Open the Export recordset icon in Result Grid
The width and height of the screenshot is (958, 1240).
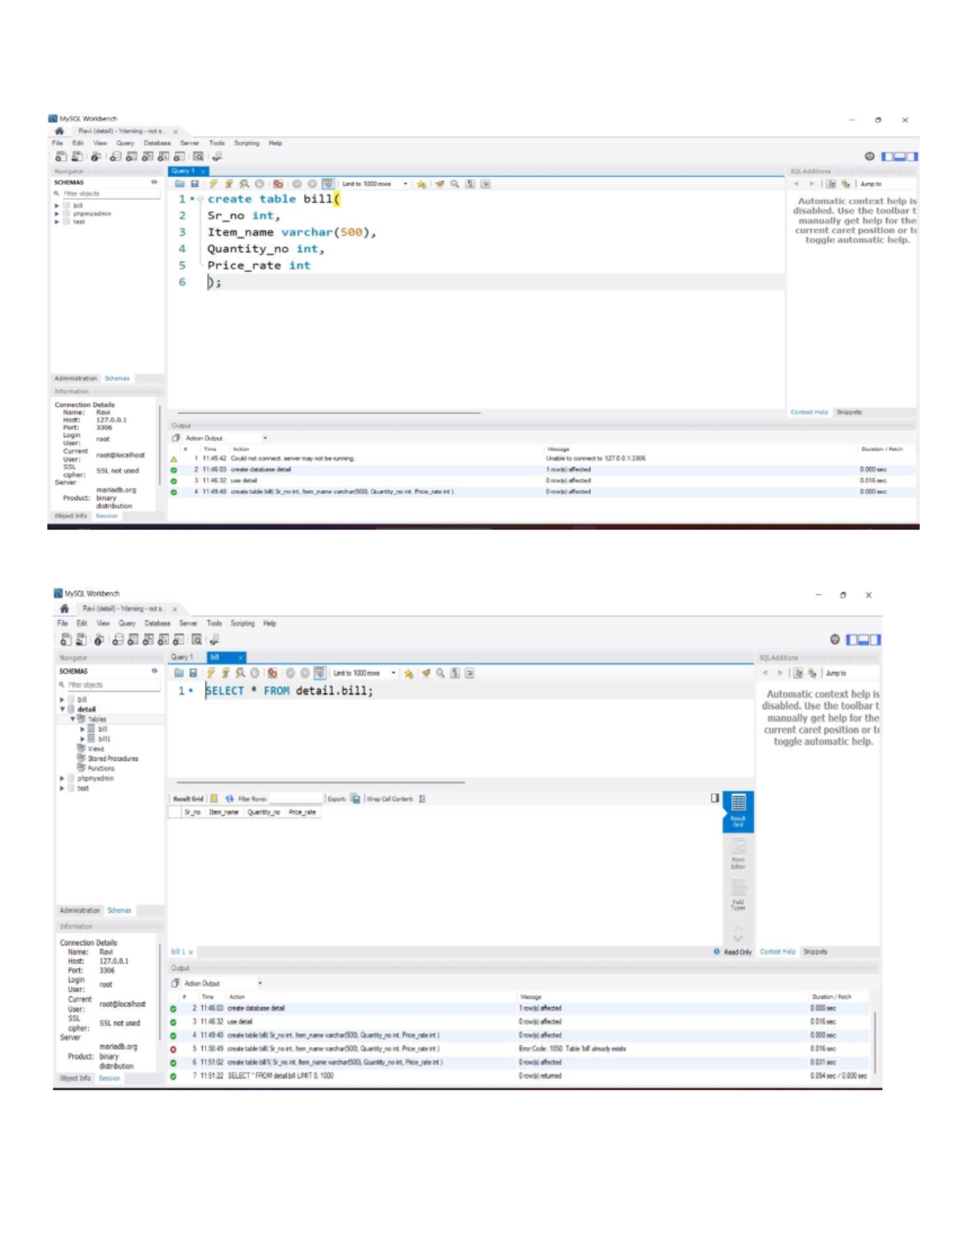click(x=357, y=798)
